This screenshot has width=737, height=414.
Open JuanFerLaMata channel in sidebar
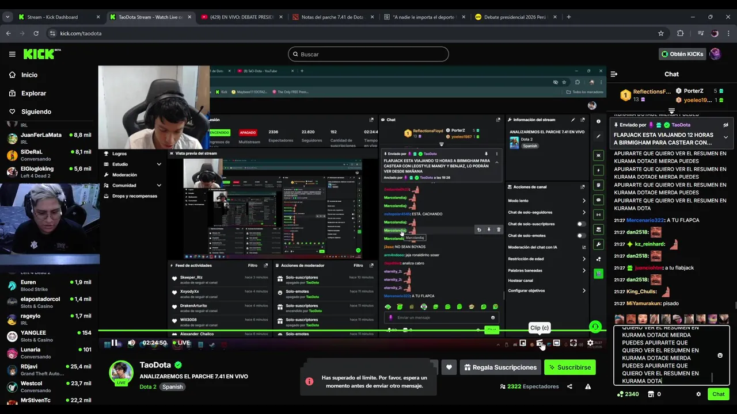pos(49,138)
